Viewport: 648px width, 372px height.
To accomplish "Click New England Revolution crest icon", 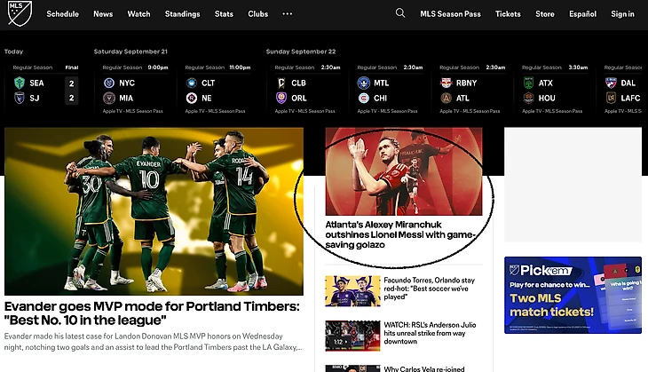I will pos(192,98).
